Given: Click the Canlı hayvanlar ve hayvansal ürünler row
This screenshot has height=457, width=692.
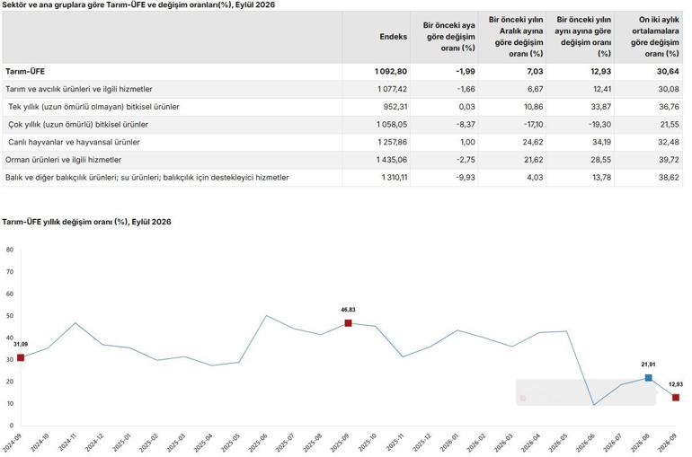Looking at the screenshot, I should pos(342,143).
